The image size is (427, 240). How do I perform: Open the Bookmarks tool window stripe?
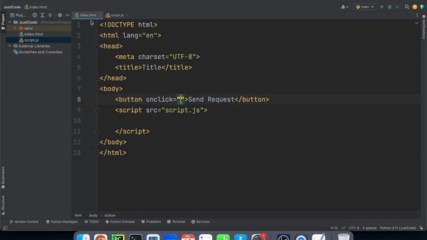click(3, 178)
